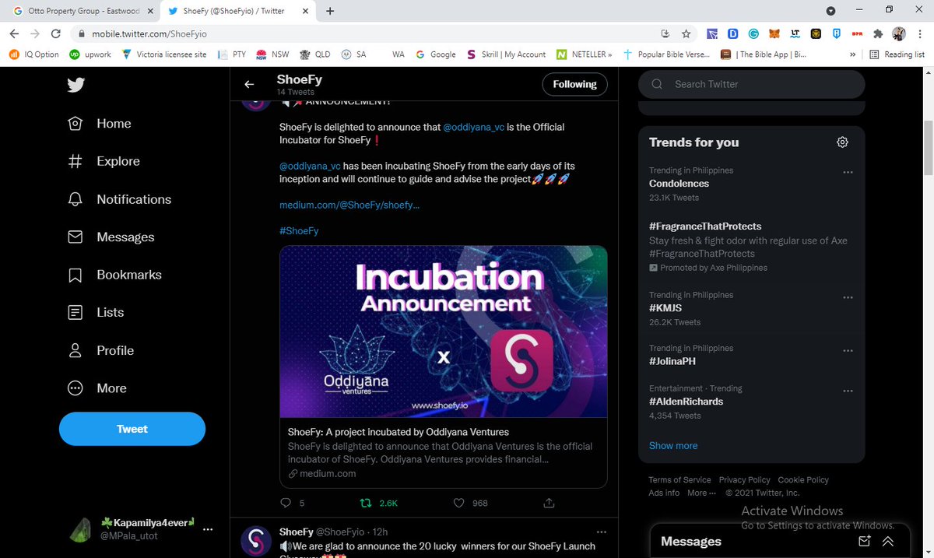The image size is (934, 558).
Task: Expand the Messages drawer
Action: pyautogui.click(x=888, y=541)
